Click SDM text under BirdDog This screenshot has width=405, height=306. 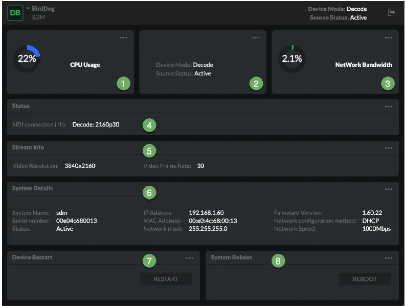38,17
